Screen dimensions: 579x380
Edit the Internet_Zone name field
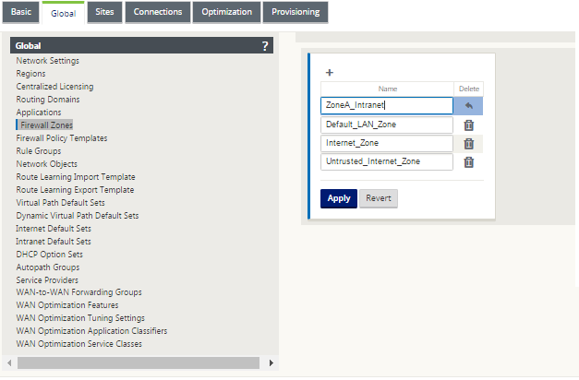[x=387, y=143]
